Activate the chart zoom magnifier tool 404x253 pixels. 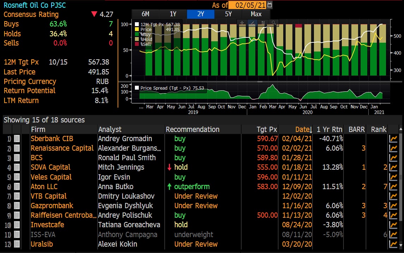274,23
